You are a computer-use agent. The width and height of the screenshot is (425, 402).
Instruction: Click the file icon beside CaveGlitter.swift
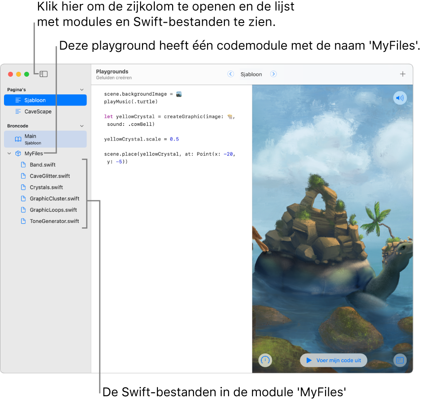click(24, 176)
